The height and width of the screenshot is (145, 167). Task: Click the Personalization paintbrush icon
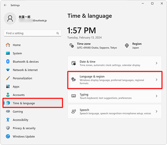[8, 78]
